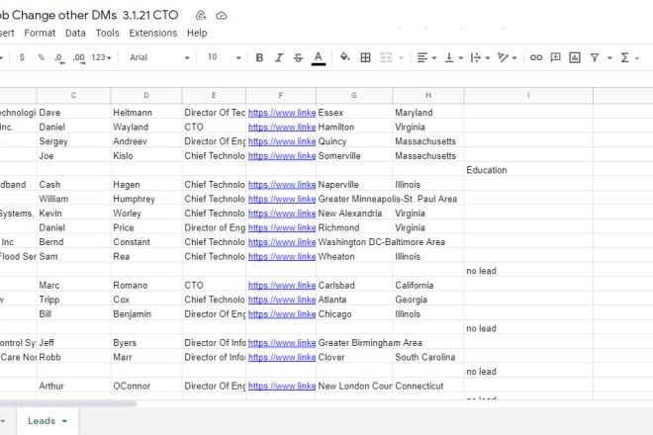Insert a comment

click(555, 57)
